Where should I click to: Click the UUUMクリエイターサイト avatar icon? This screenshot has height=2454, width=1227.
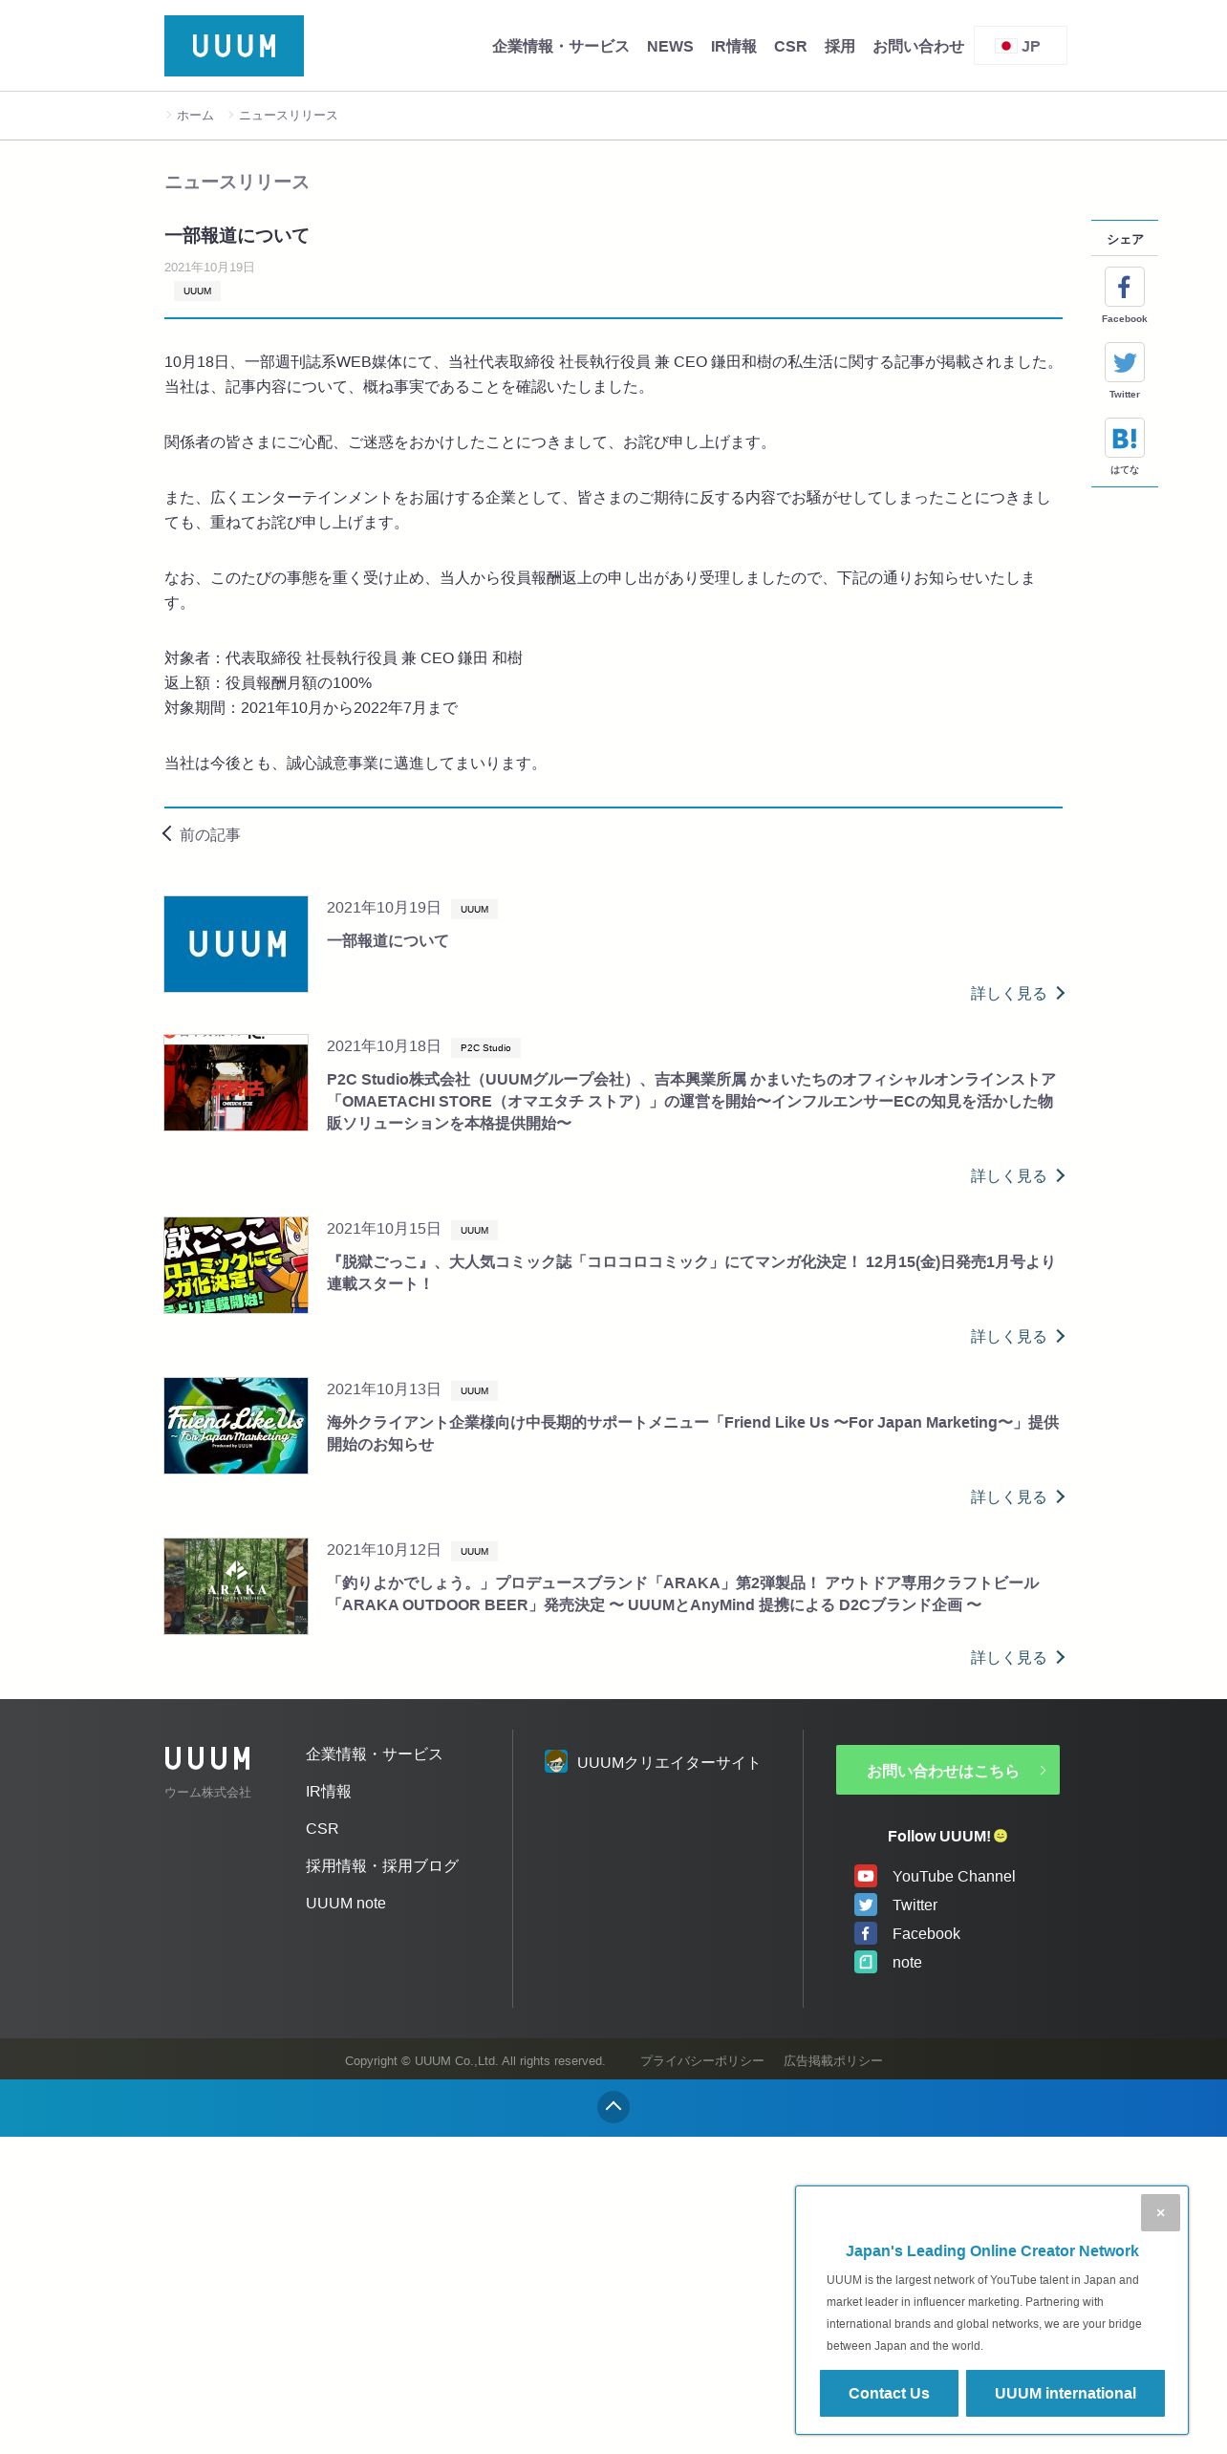coord(556,1761)
